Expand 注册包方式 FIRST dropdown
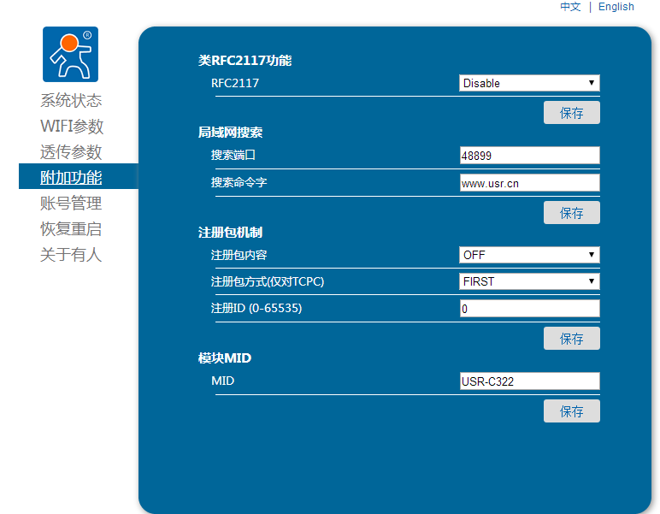This screenshot has height=514, width=660. (x=529, y=281)
